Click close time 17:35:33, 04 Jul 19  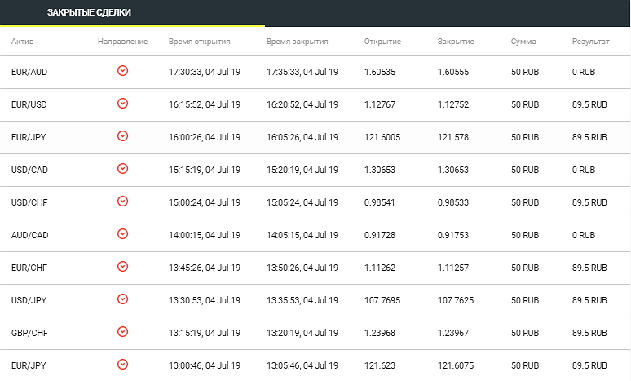pos(302,72)
